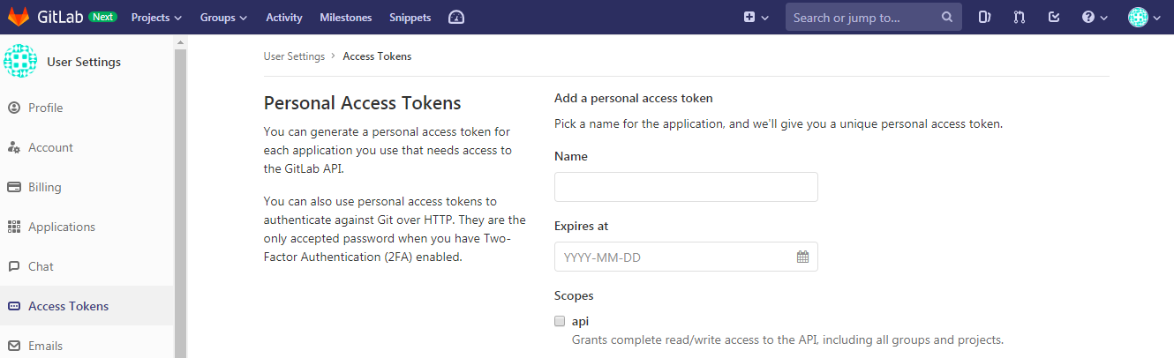Open the user avatar menu
Viewport: 1174px width, 358px height.
(x=1144, y=18)
